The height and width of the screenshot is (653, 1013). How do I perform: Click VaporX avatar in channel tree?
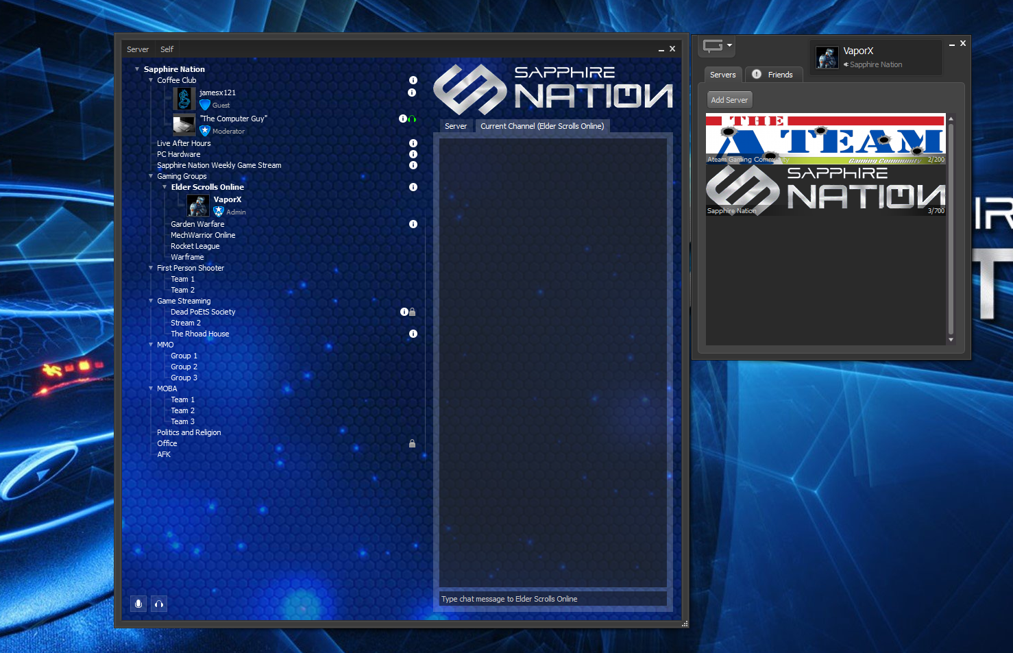tap(198, 206)
